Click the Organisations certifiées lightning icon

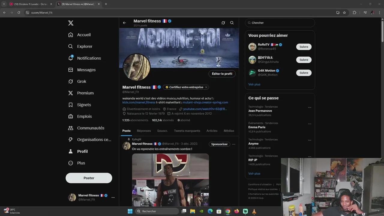pyautogui.click(x=71, y=139)
